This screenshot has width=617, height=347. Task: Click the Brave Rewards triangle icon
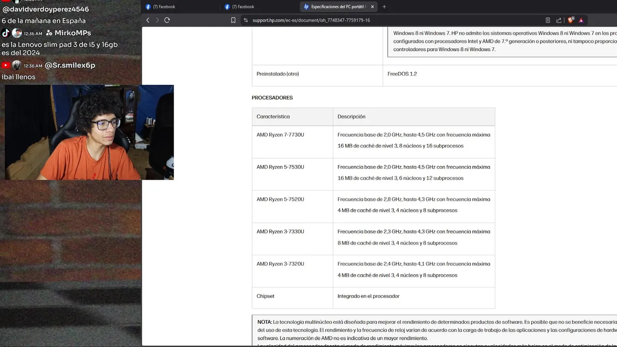(581, 20)
